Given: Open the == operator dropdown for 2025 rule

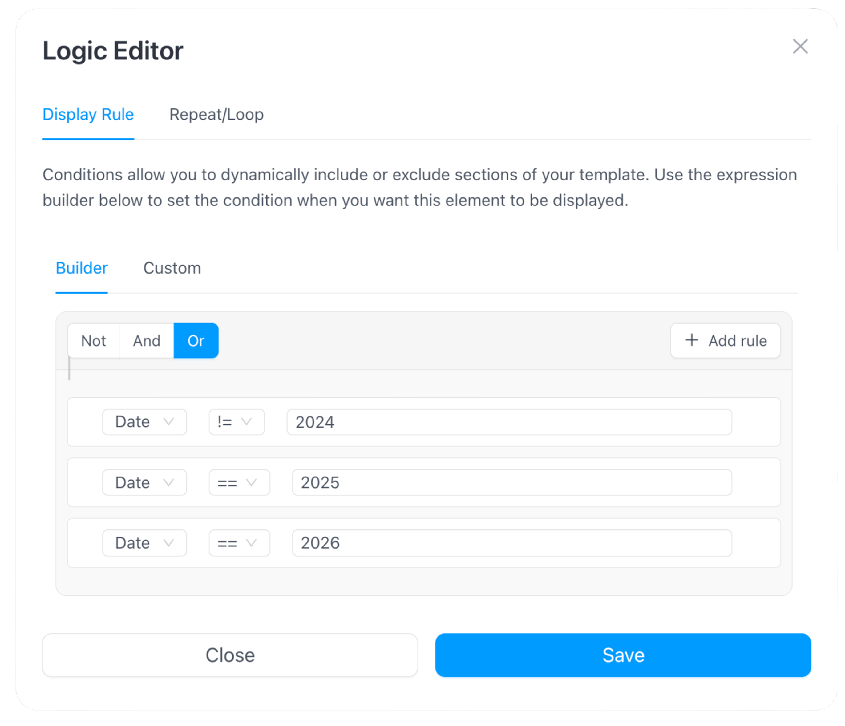Looking at the screenshot, I should pos(239,482).
